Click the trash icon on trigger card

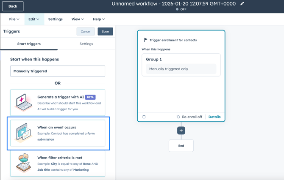point(144,117)
